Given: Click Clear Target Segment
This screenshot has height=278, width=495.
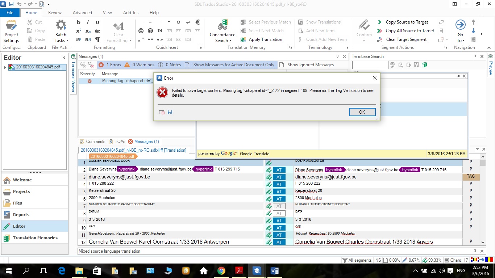Looking at the screenshot, I should [x=402, y=39].
